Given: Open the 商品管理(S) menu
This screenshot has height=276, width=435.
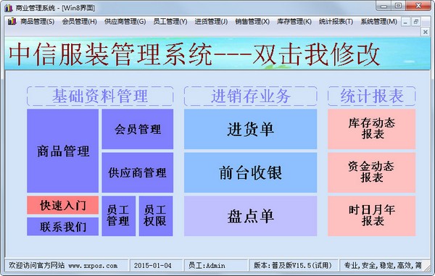Looking at the screenshot, I should (37, 22).
